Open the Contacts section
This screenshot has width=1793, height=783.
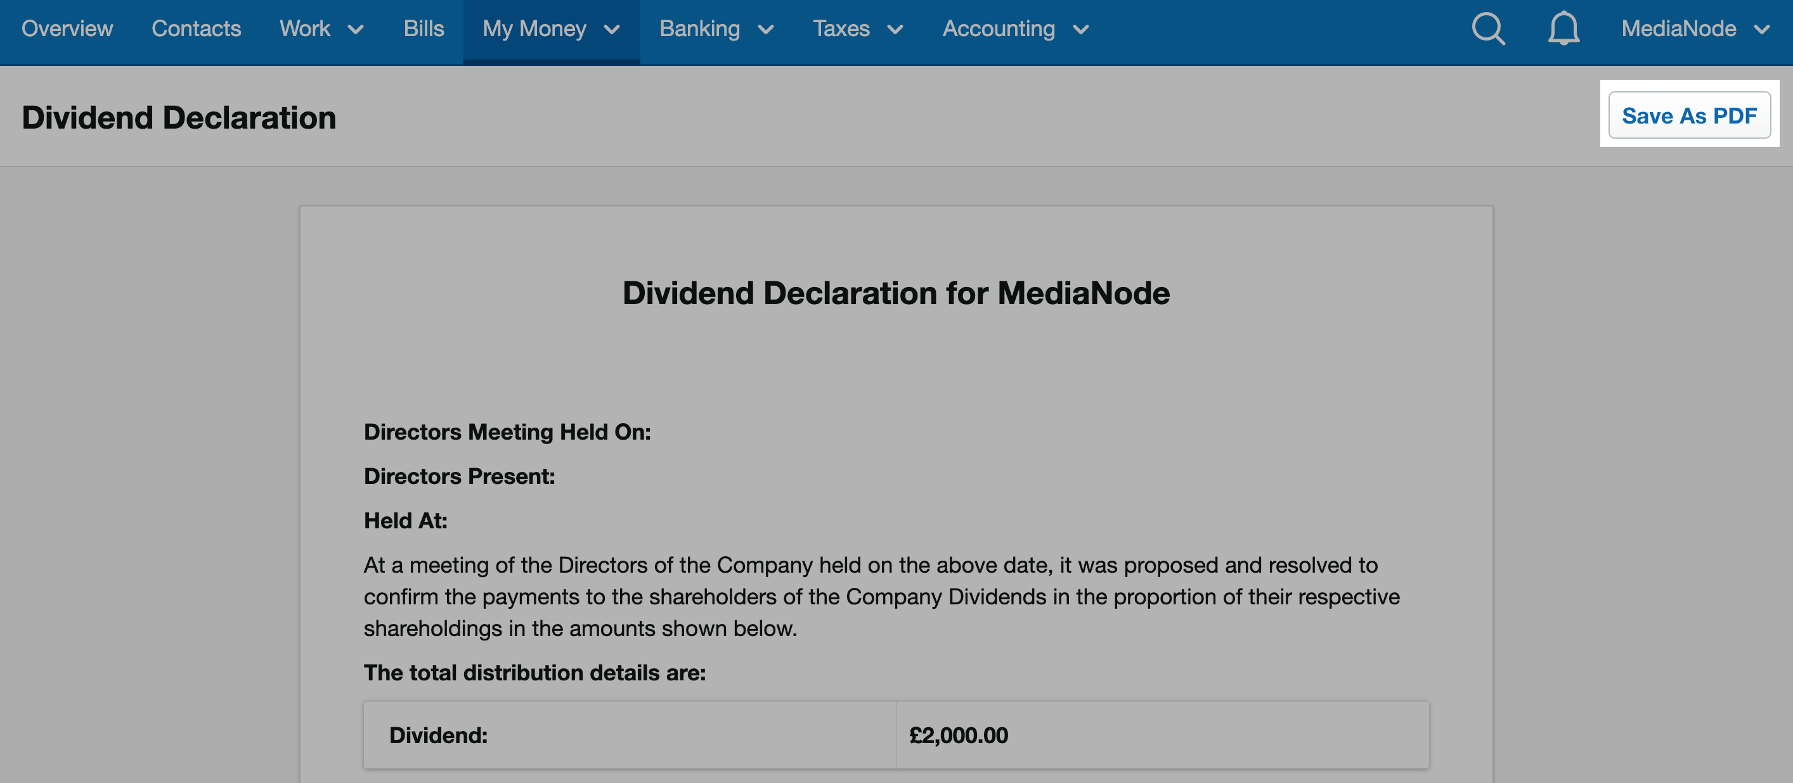(197, 29)
